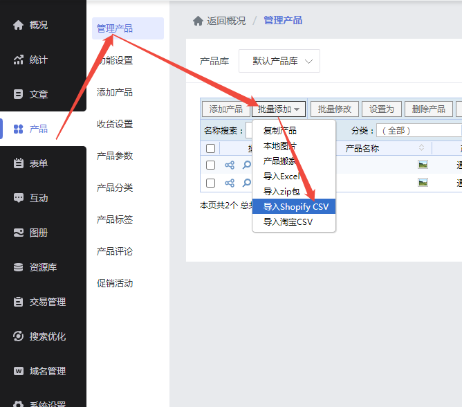Check the second product row checkbox

point(211,183)
